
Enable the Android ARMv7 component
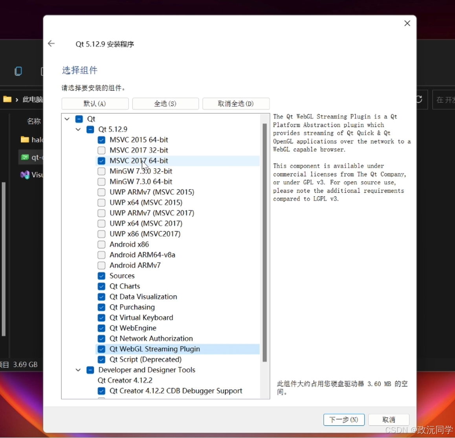coord(101,265)
